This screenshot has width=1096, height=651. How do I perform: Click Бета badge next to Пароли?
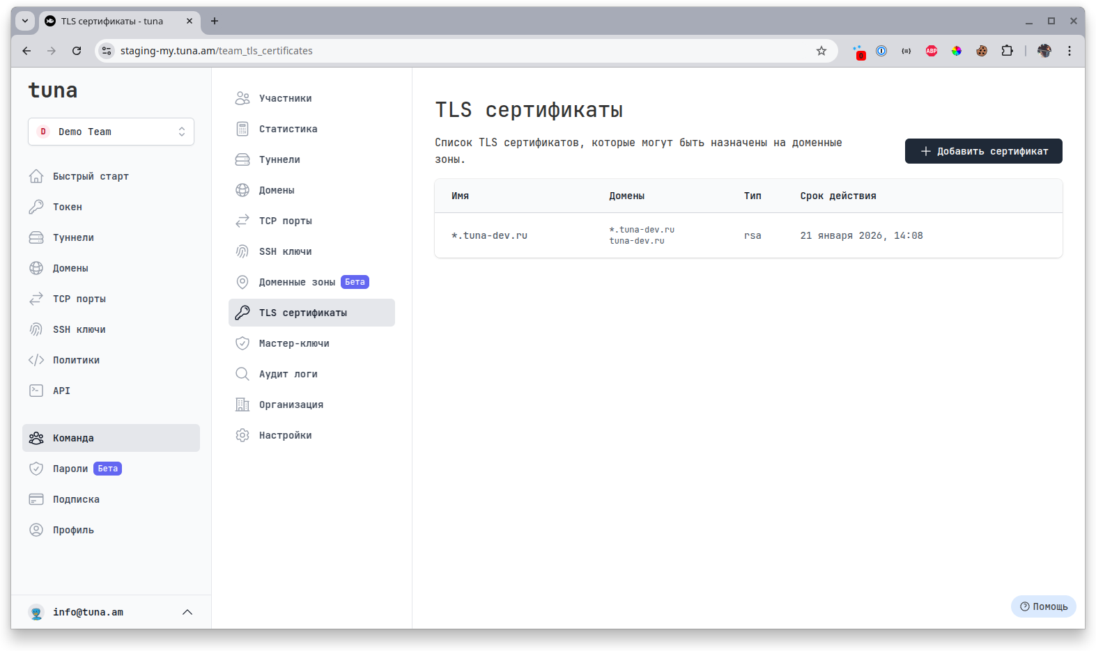[107, 469]
